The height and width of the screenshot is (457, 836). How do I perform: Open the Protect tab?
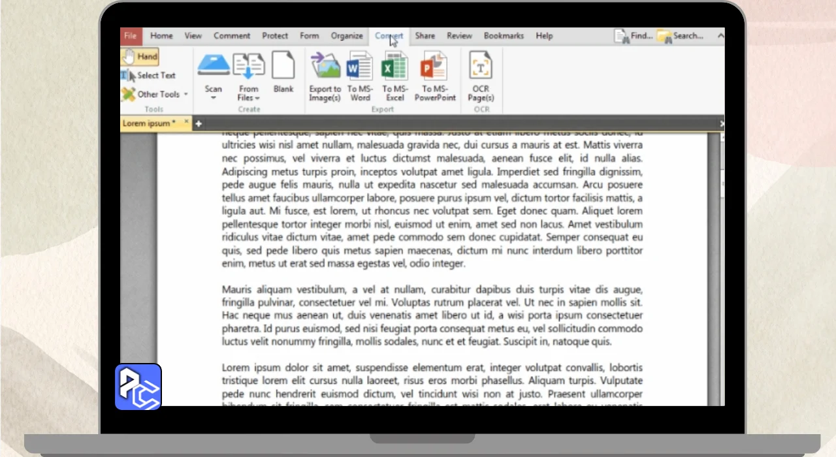275,36
